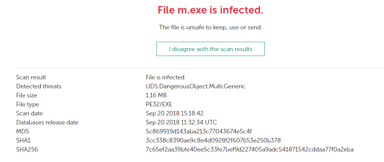
Task: Click the SHA1 hash value starting 3cc338c8
Action: pos(213,141)
